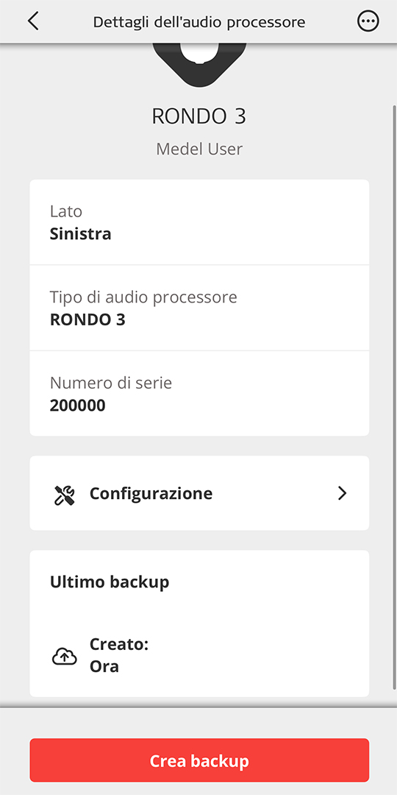
Task: Tap the Creato: Ora backup entry
Action: point(119,655)
